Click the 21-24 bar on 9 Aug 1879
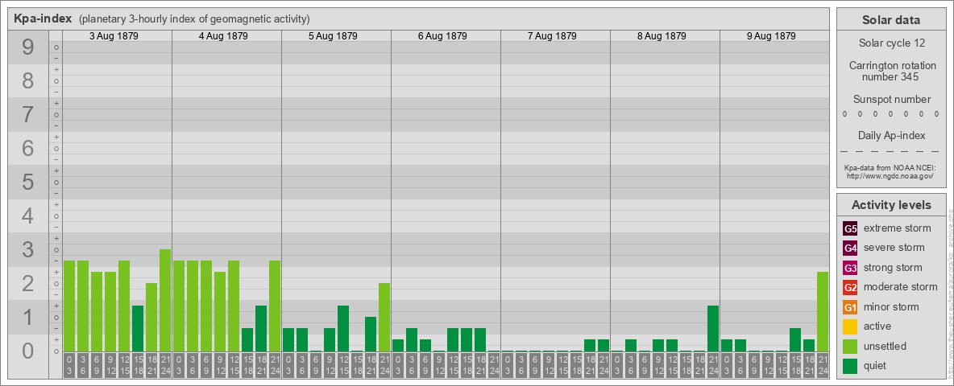Image resolution: width=954 pixels, height=386 pixels. 823,311
